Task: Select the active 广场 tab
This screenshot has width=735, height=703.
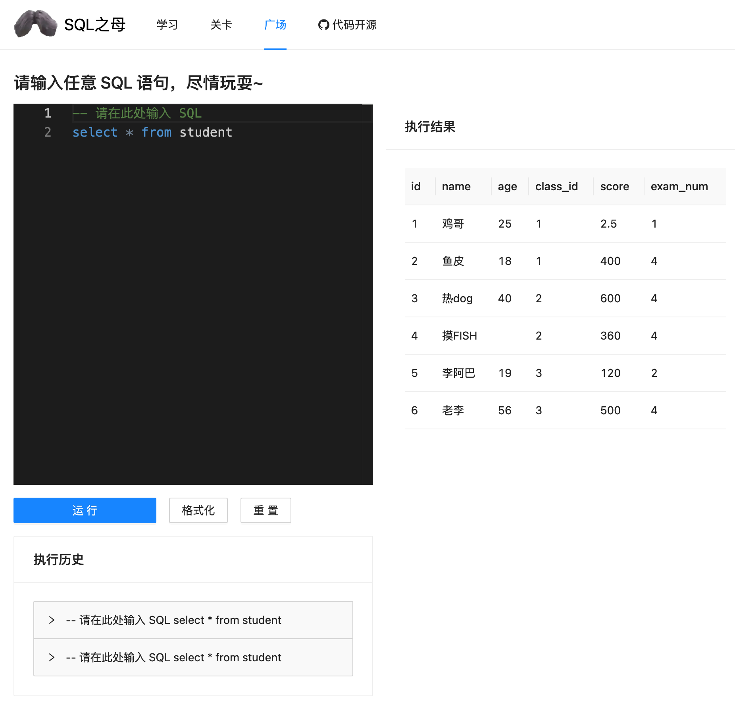Action: coord(275,25)
